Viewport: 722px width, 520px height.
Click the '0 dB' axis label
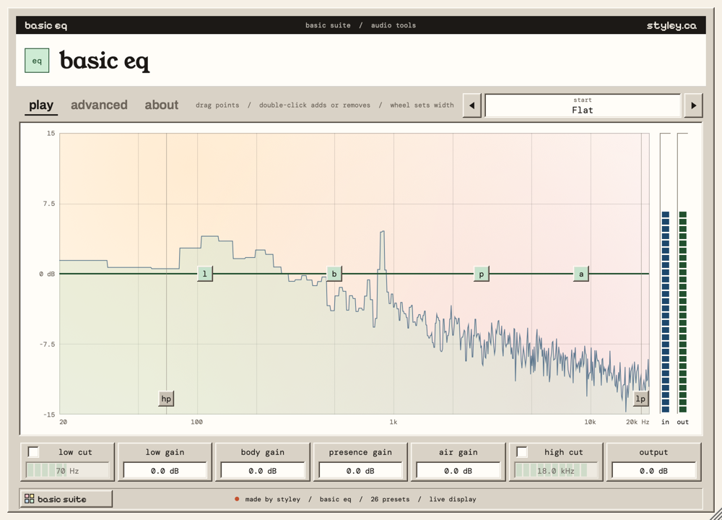pos(47,274)
